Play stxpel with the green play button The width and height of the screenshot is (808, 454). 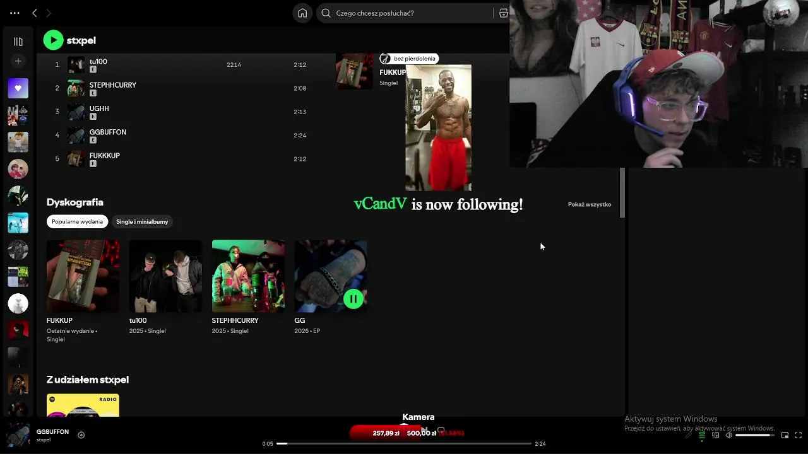click(53, 40)
